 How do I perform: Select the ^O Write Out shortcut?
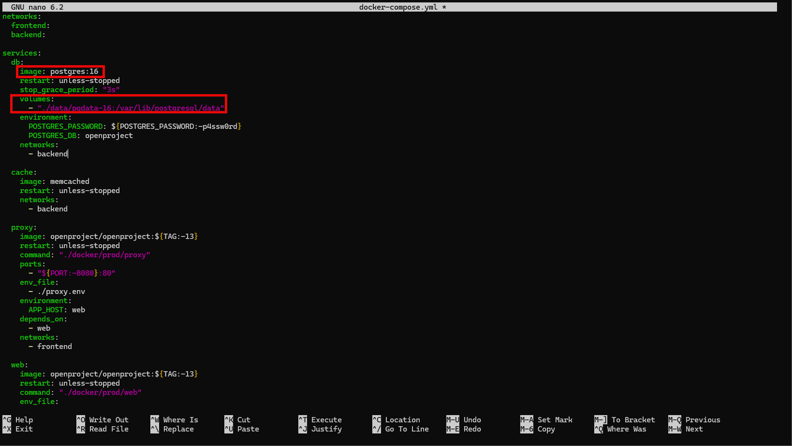[x=103, y=420]
